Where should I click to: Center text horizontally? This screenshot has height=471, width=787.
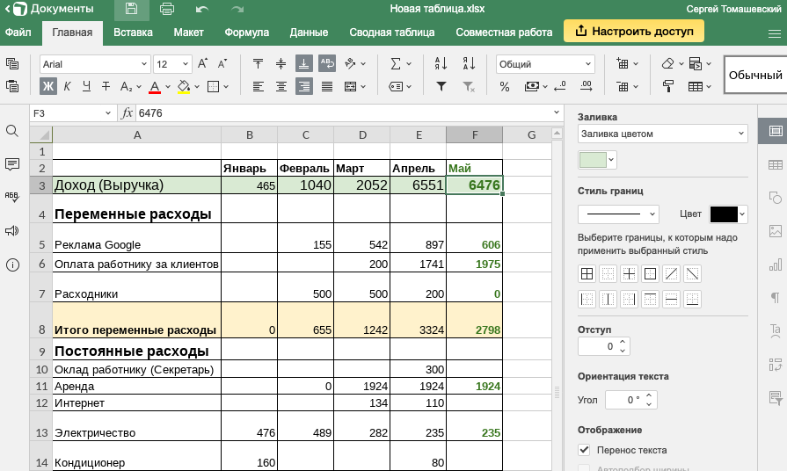click(x=281, y=86)
